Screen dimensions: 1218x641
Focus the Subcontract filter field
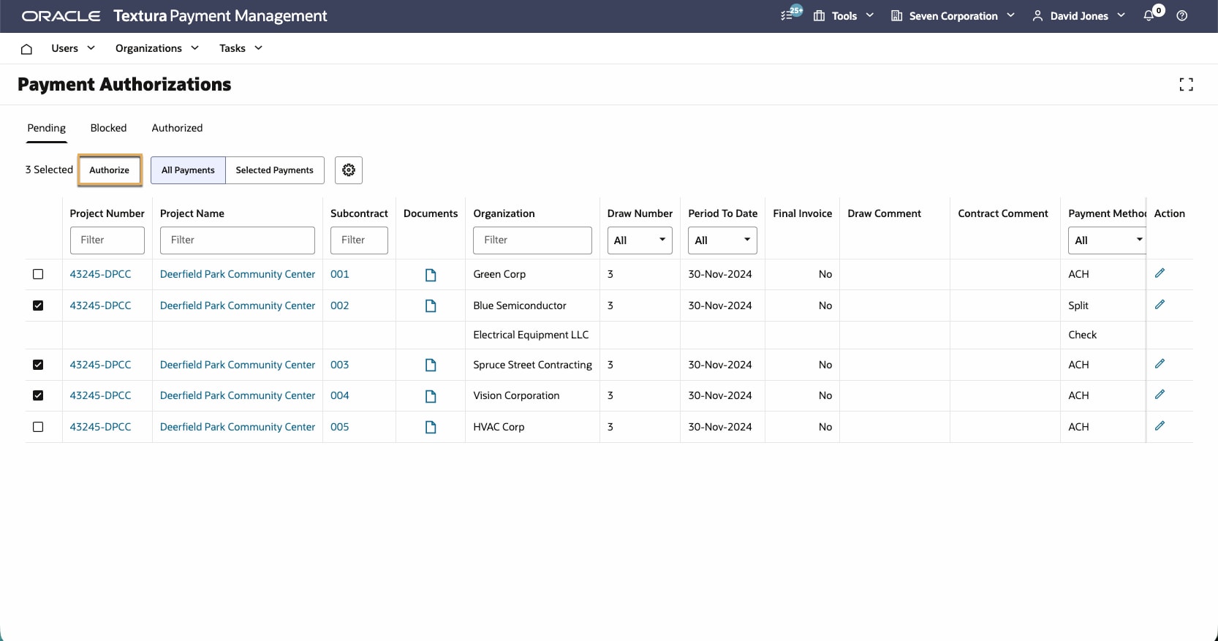point(359,240)
